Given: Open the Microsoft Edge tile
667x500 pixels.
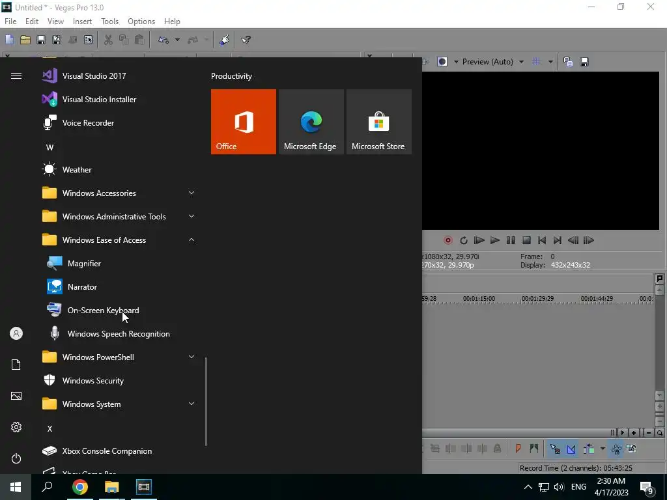Looking at the screenshot, I should click(x=311, y=122).
